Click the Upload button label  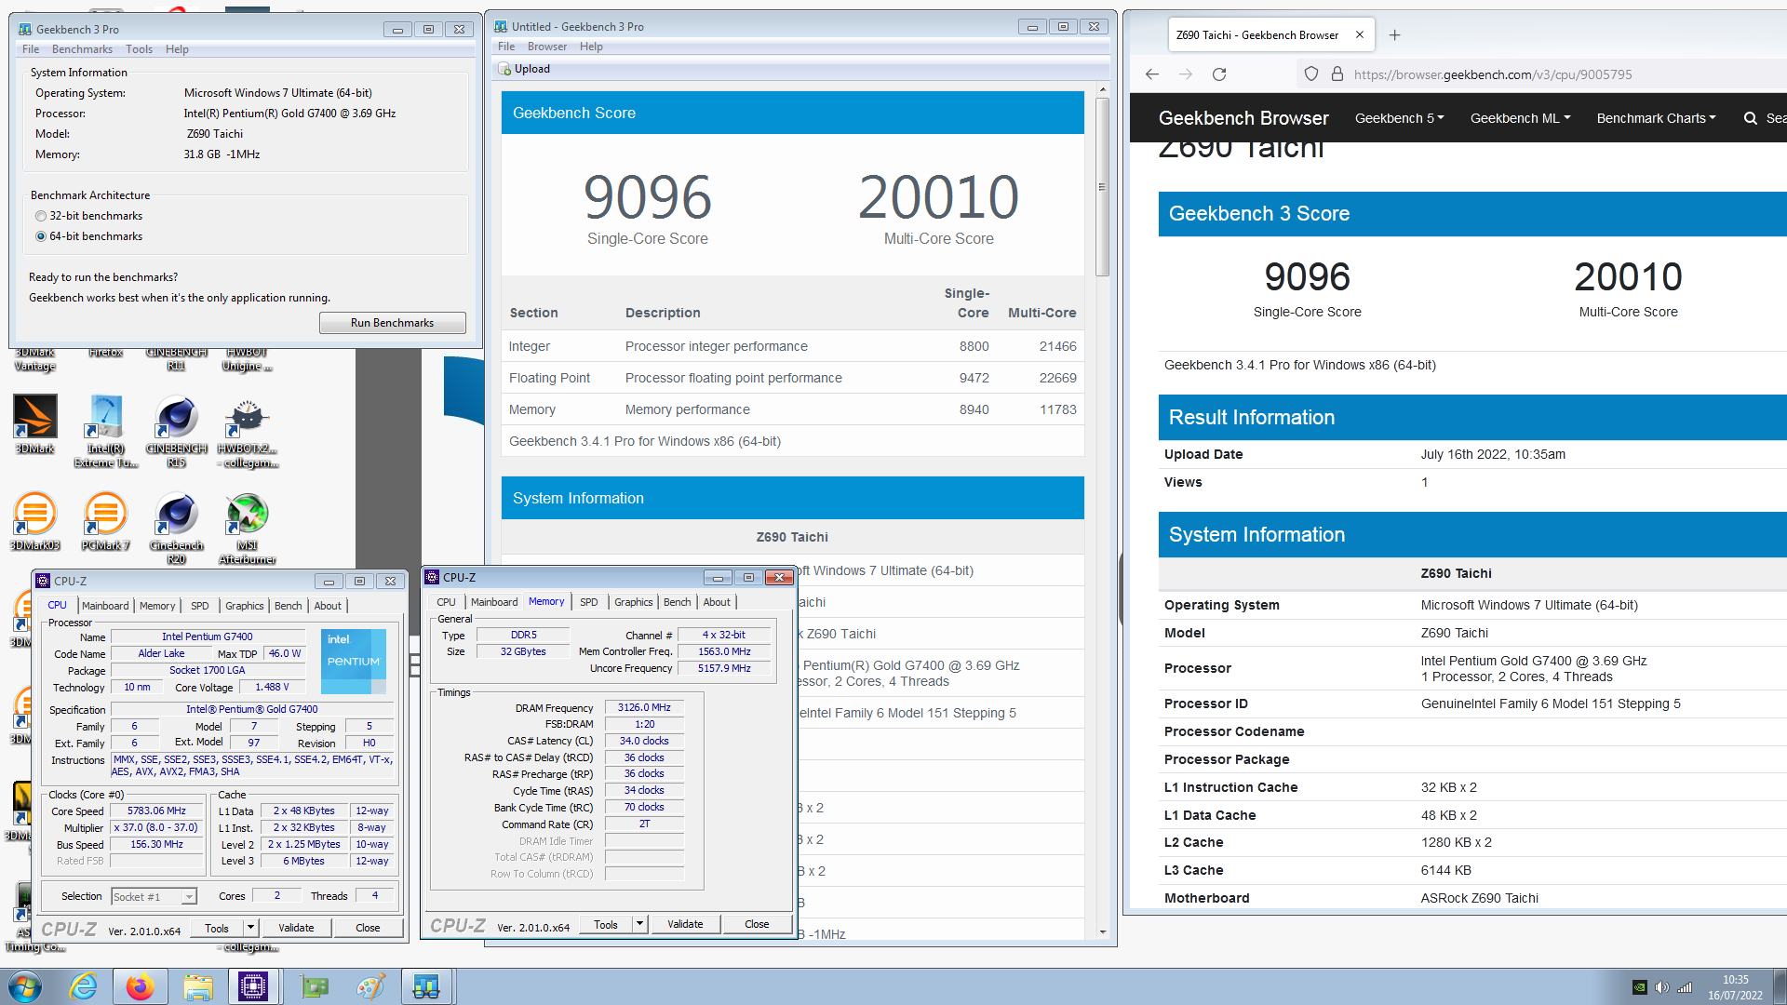[532, 69]
